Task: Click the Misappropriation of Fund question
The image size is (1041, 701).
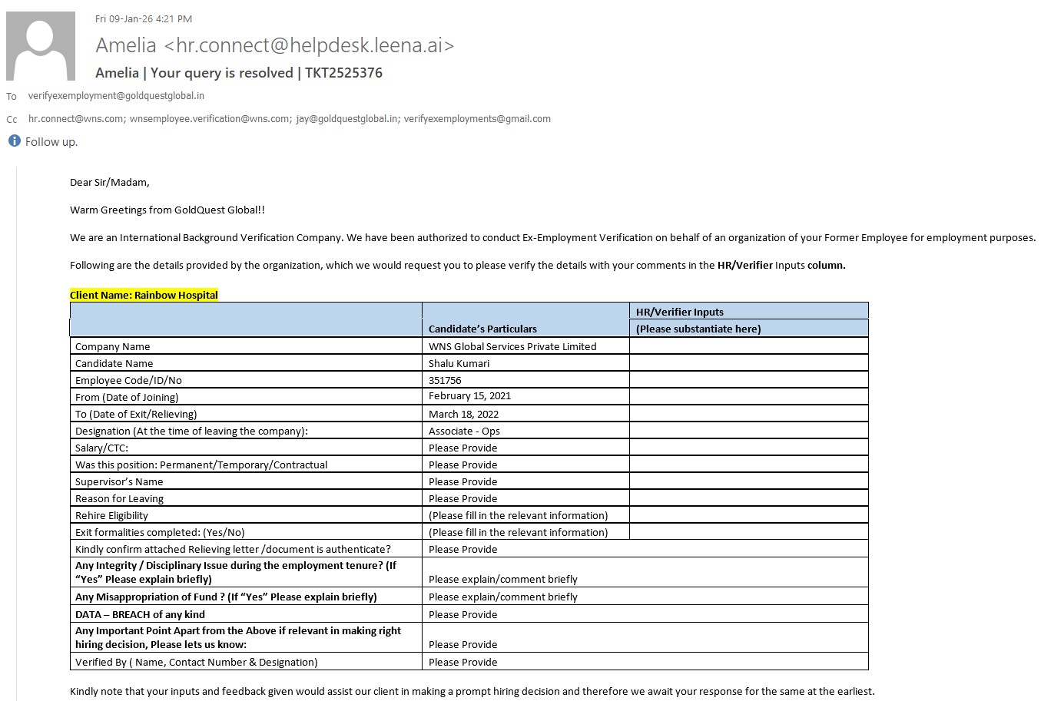Action: 226,597
